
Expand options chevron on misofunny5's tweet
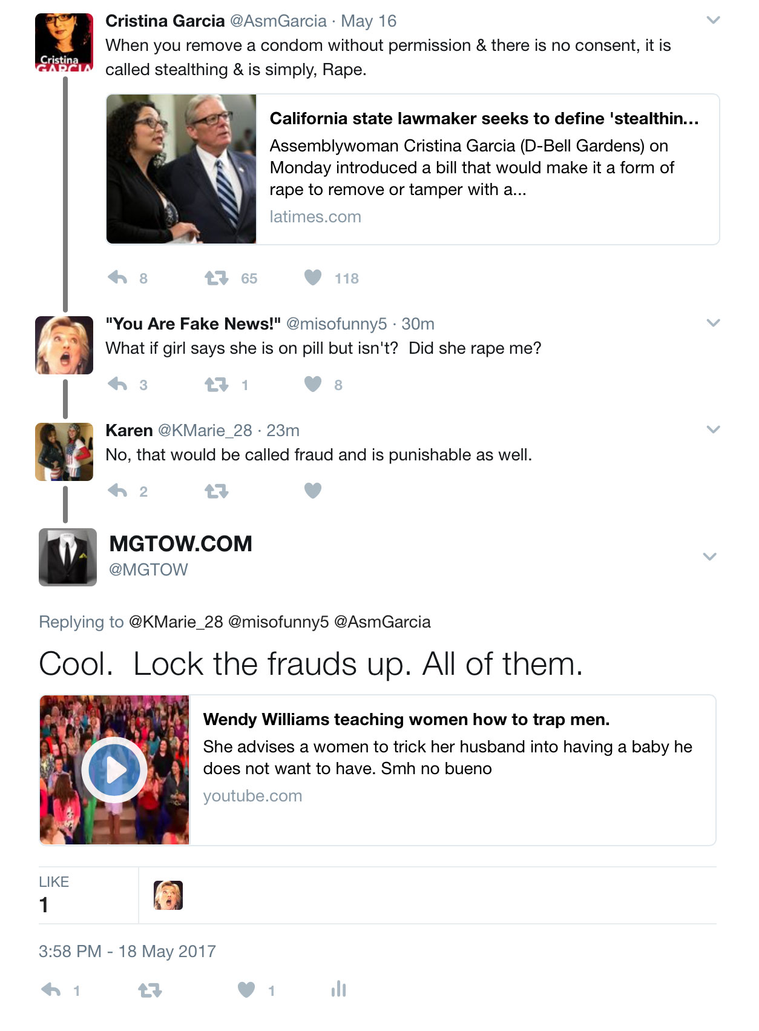point(714,323)
